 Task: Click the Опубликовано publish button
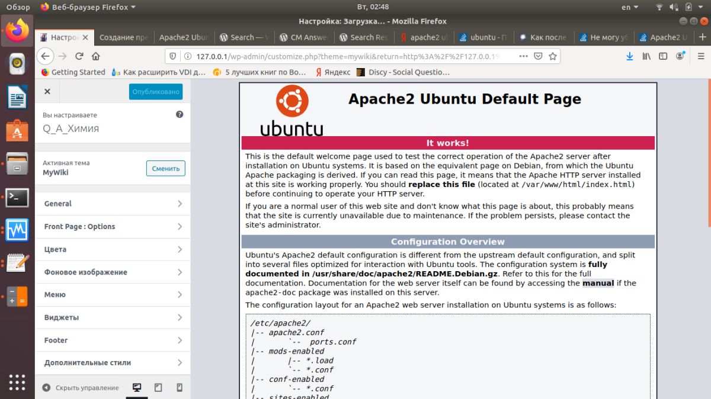tap(156, 92)
